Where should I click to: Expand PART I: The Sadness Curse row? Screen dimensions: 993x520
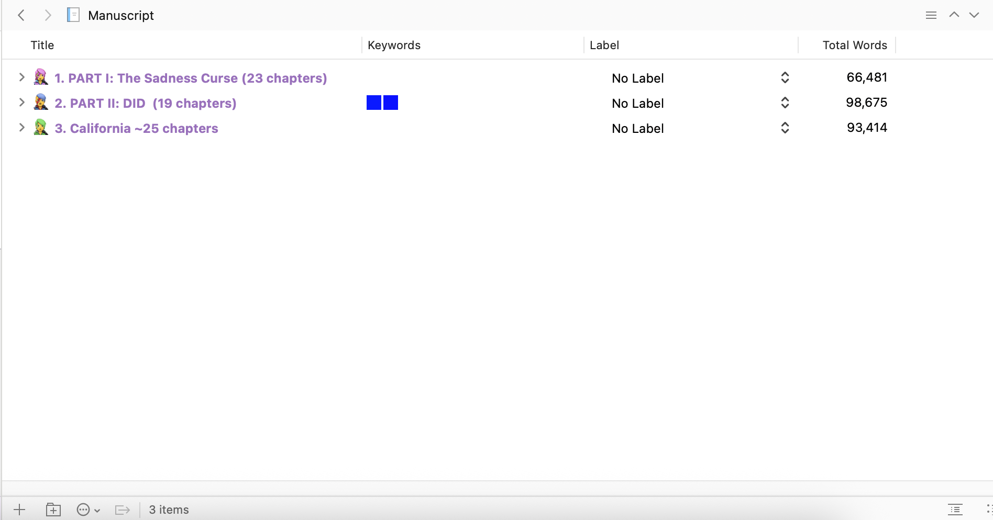click(x=21, y=77)
